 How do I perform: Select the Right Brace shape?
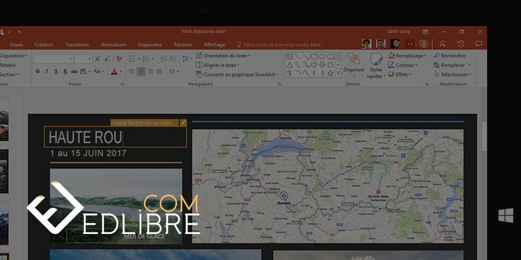pyautogui.click(x=322, y=73)
